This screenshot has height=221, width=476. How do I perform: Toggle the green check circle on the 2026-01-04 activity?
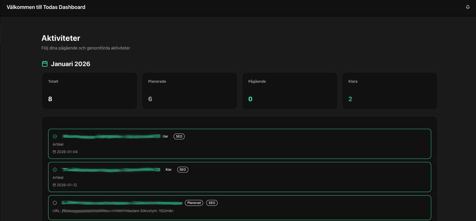pos(55,136)
